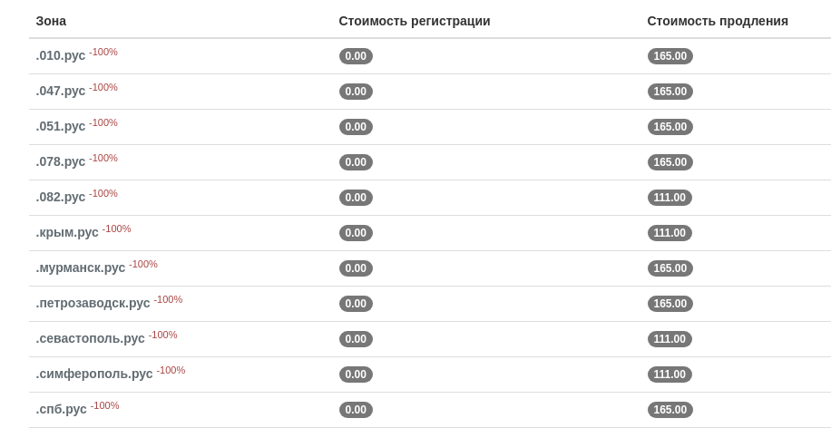The width and height of the screenshot is (831, 428).
Task: Click the 0.00 registration badge for .мурманск.рус
Action: click(x=356, y=268)
